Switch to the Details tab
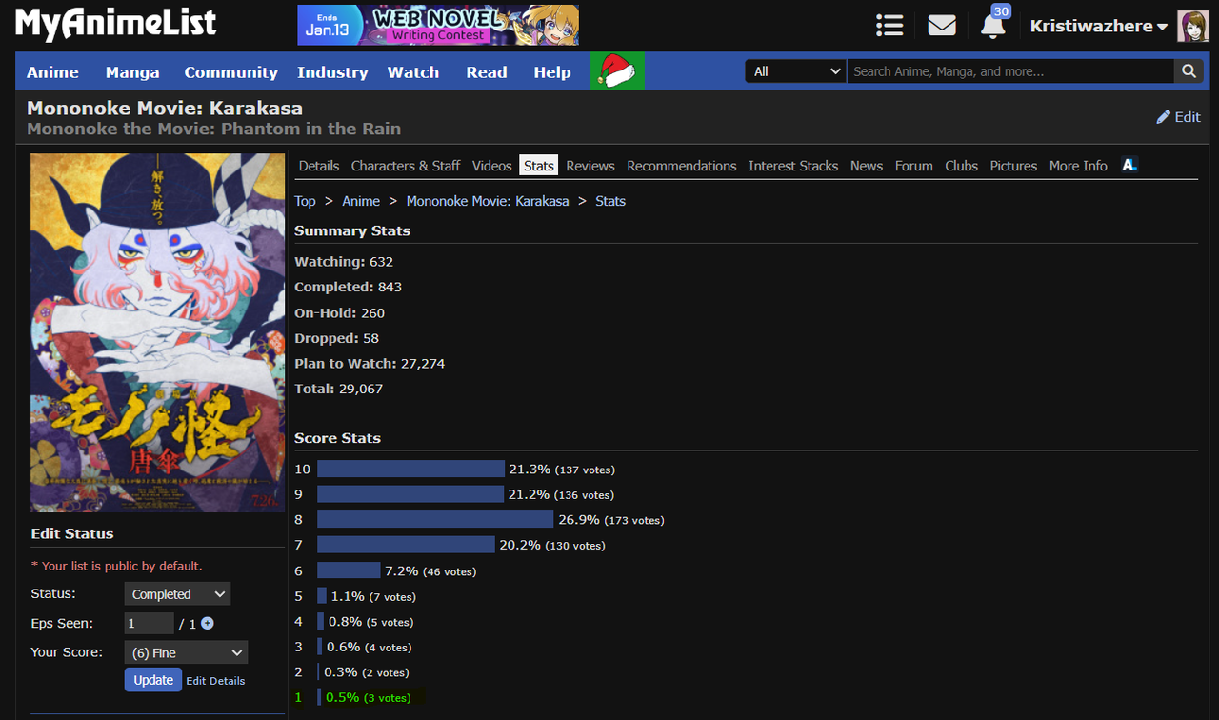Screen dimensions: 1219x720 tap(319, 166)
